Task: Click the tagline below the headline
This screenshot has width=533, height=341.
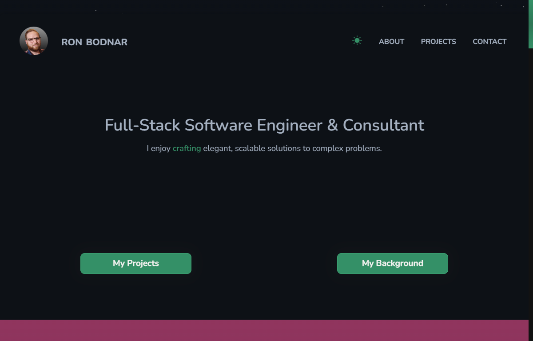Action: (264, 148)
